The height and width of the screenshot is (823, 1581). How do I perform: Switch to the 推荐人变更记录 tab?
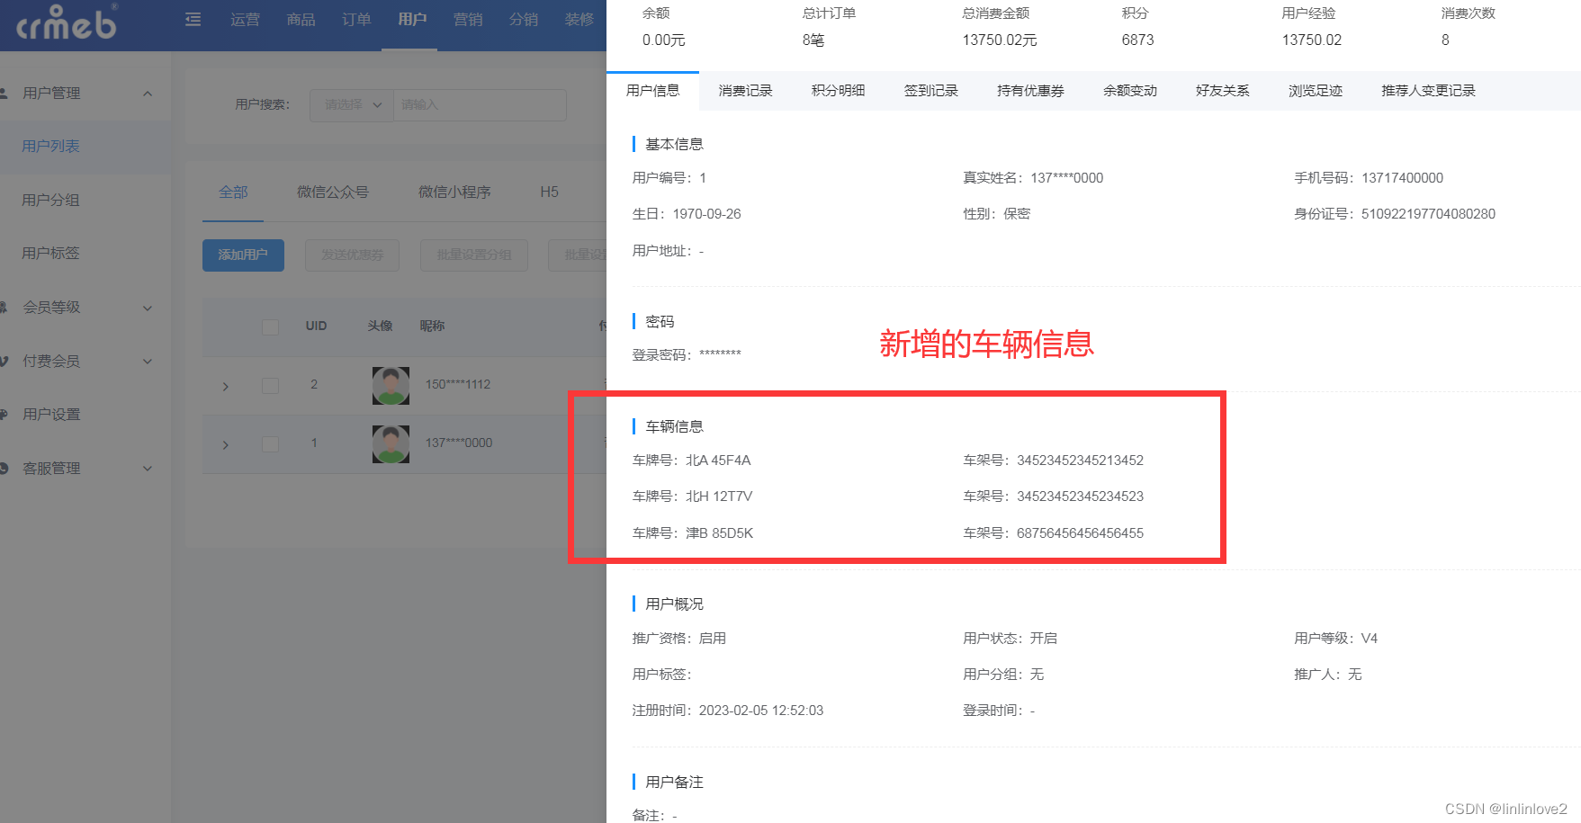point(1428,90)
